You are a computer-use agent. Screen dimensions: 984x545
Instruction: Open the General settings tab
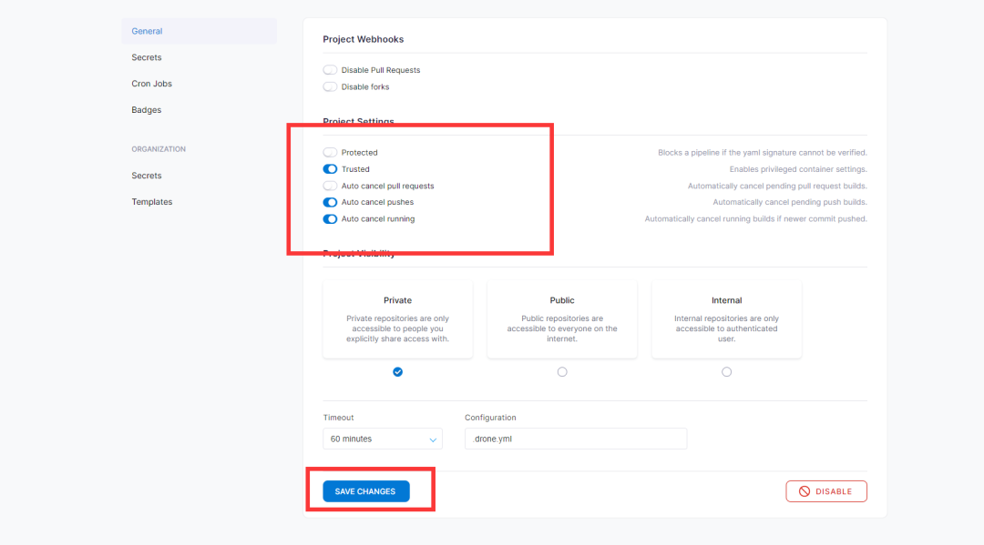(147, 31)
